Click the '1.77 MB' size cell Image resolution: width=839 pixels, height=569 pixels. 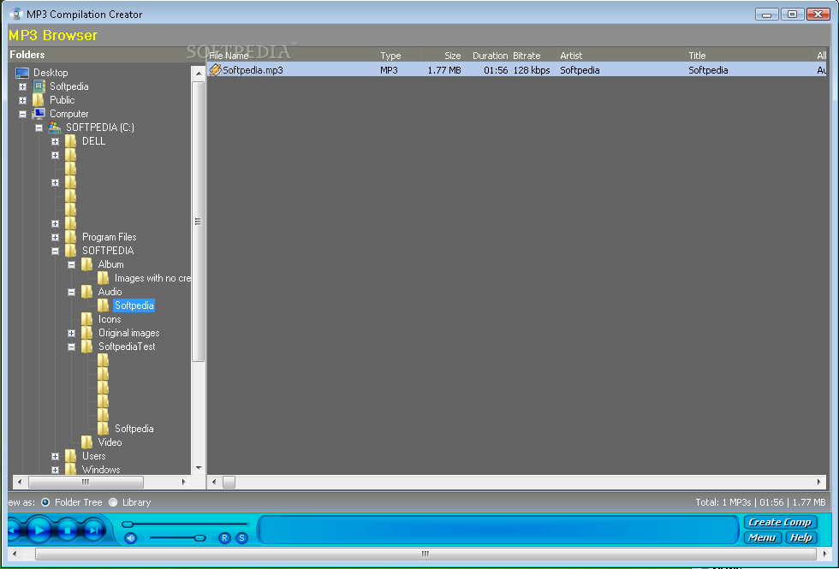pos(444,70)
